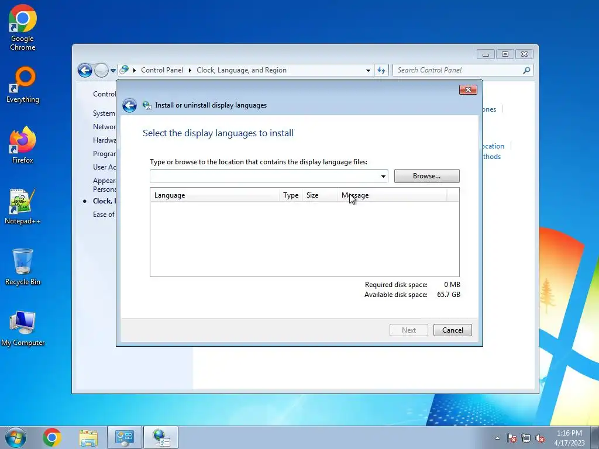This screenshot has height=449, width=599.
Task: Maximize the Control Panel window
Action: [505, 54]
